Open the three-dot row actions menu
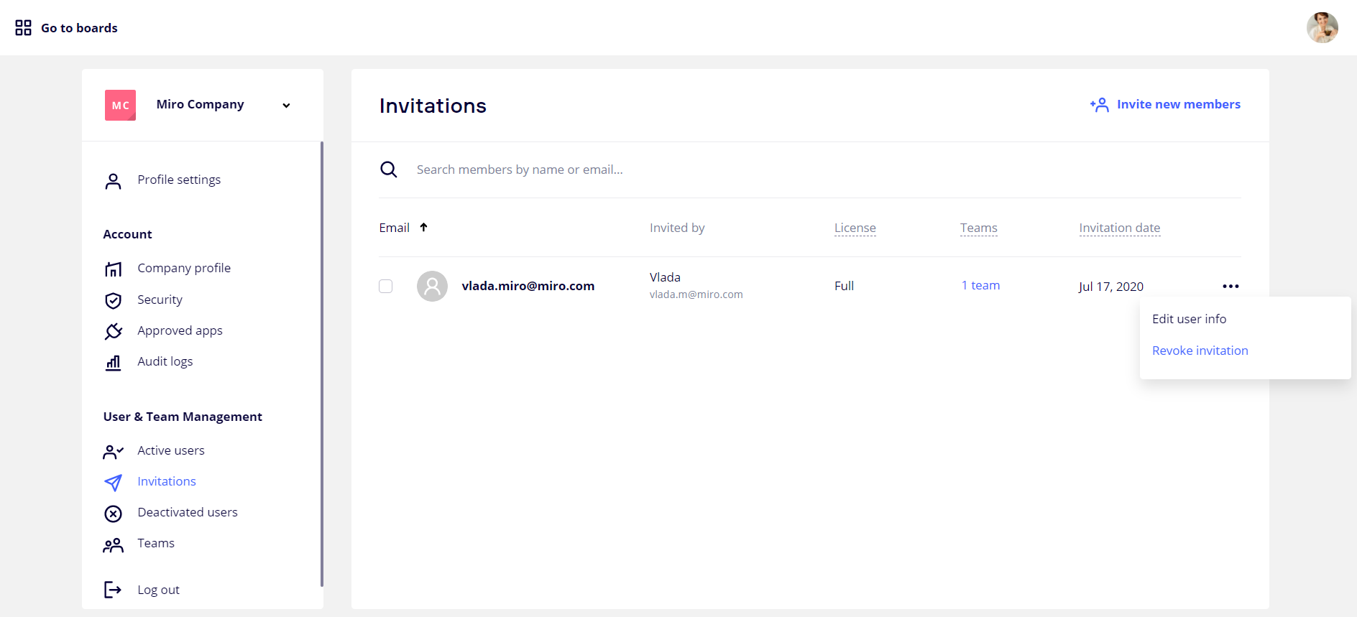Viewport: 1357px width, 617px height. (1230, 286)
